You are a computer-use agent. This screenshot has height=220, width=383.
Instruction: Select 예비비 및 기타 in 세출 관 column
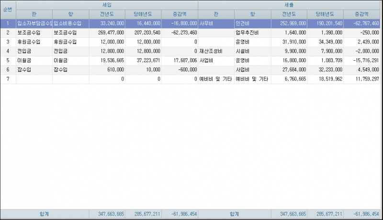click(x=216, y=79)
